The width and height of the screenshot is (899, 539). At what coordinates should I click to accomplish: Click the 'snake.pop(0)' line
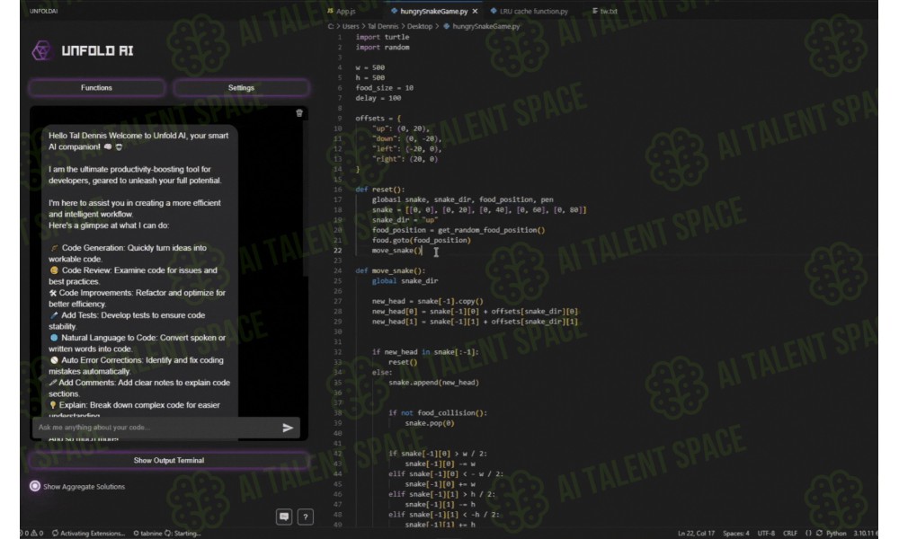click(x=430, y=423)
